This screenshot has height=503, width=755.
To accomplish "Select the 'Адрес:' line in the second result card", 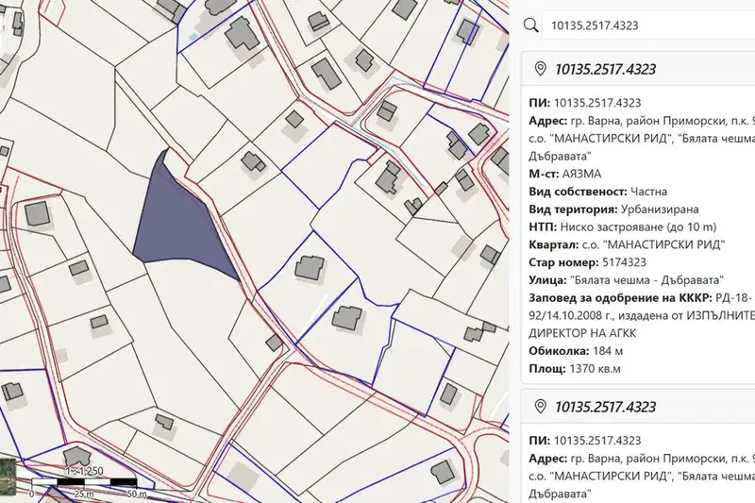I will (642, 459).
